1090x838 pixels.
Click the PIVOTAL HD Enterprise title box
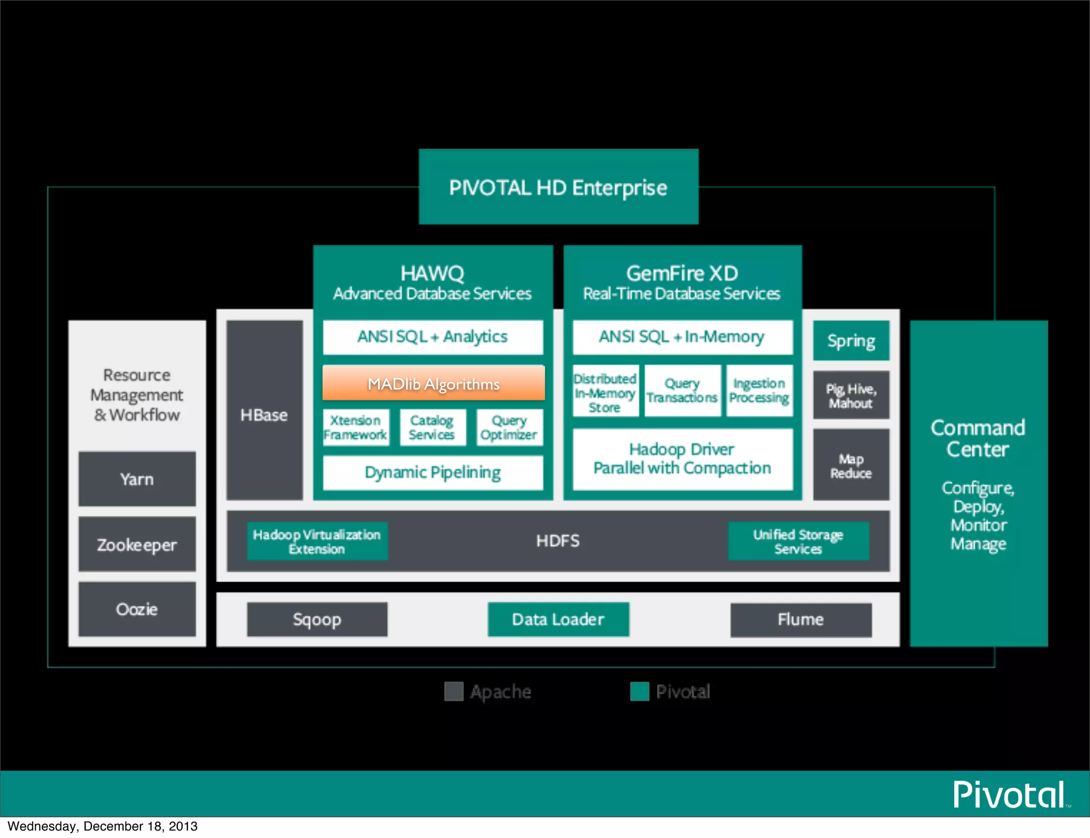click(x=558, y=187)
